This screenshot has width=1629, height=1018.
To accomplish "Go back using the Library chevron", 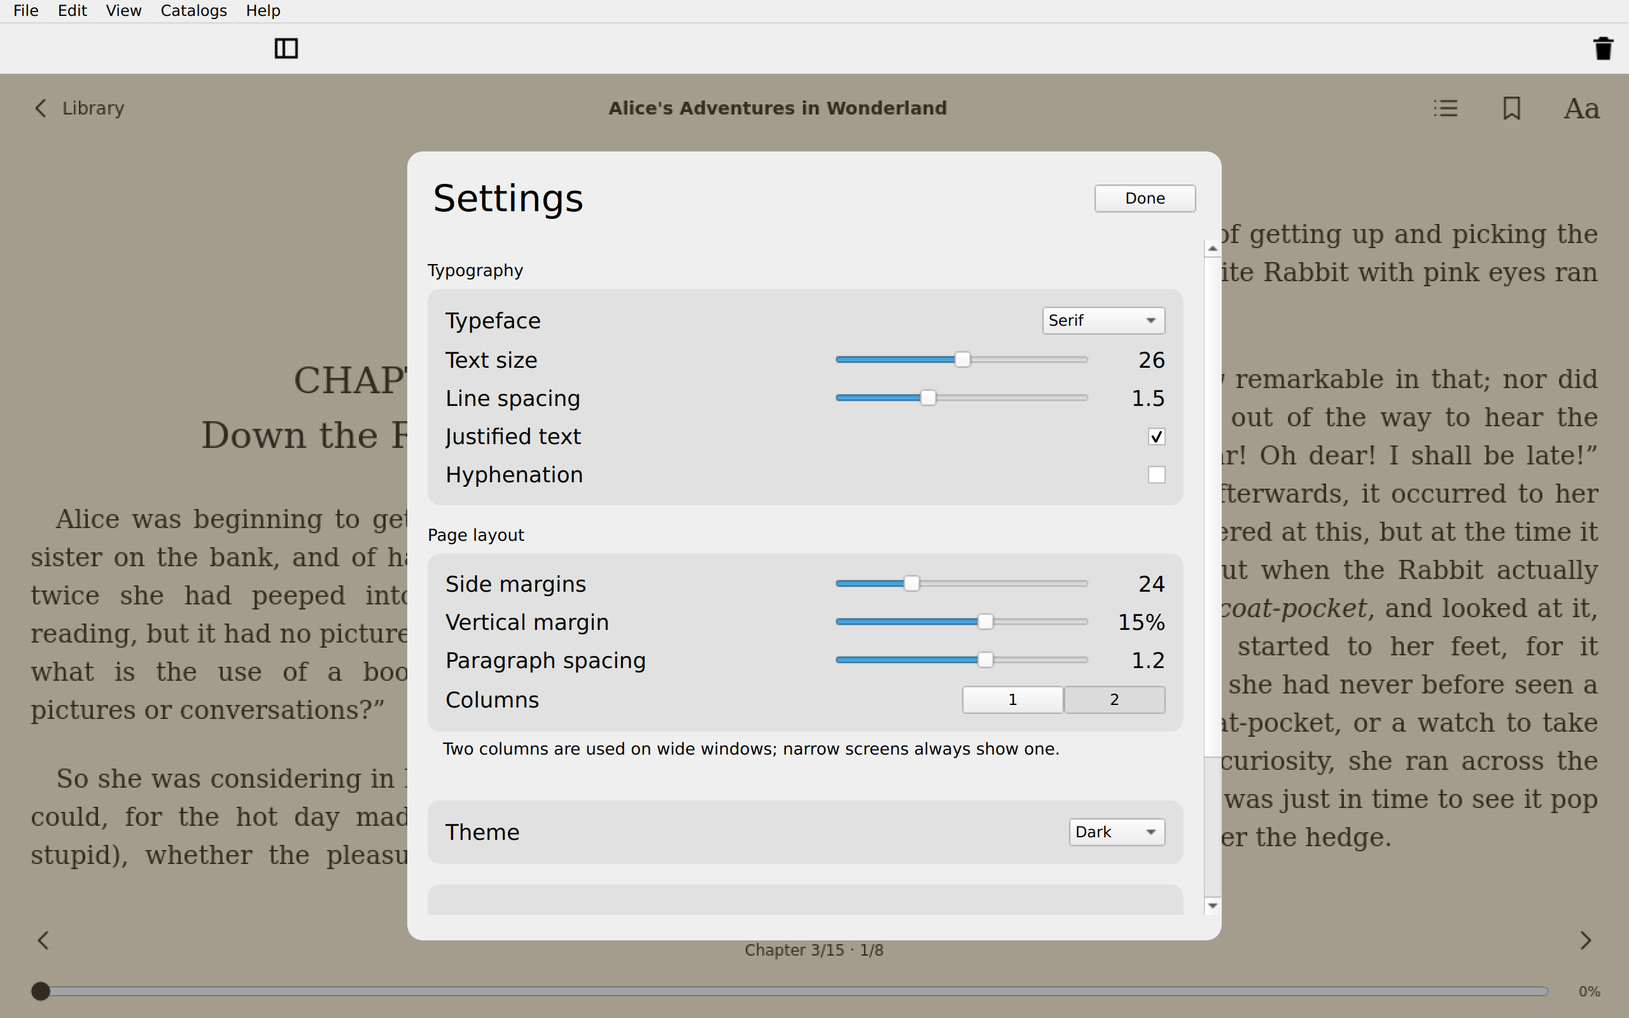I will pyautogui.click(x=40, y=108).
